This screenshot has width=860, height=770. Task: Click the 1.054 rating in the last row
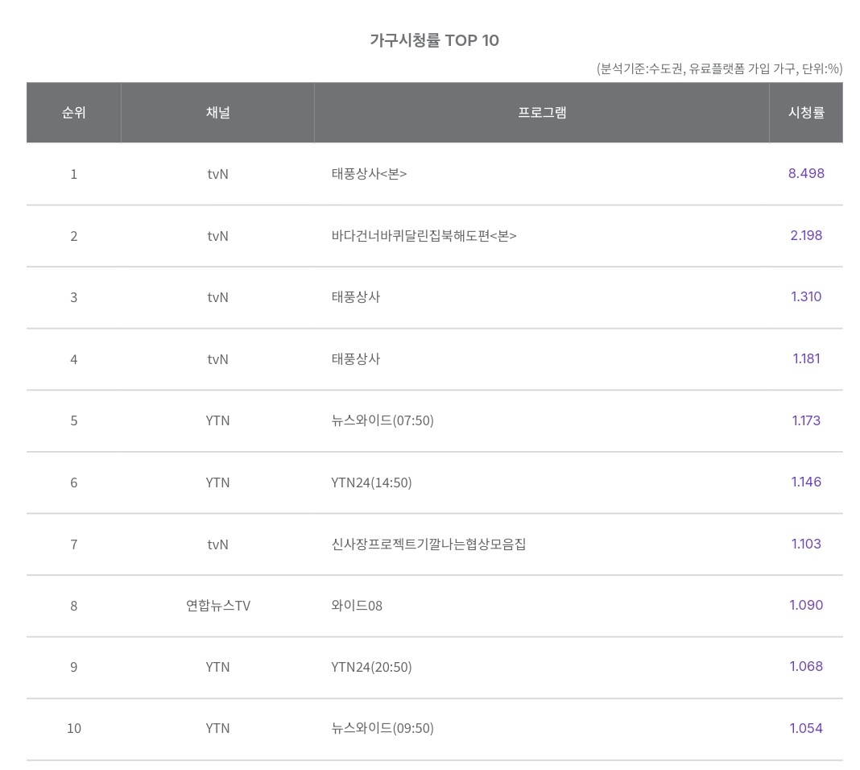click(x=805, y=728)
